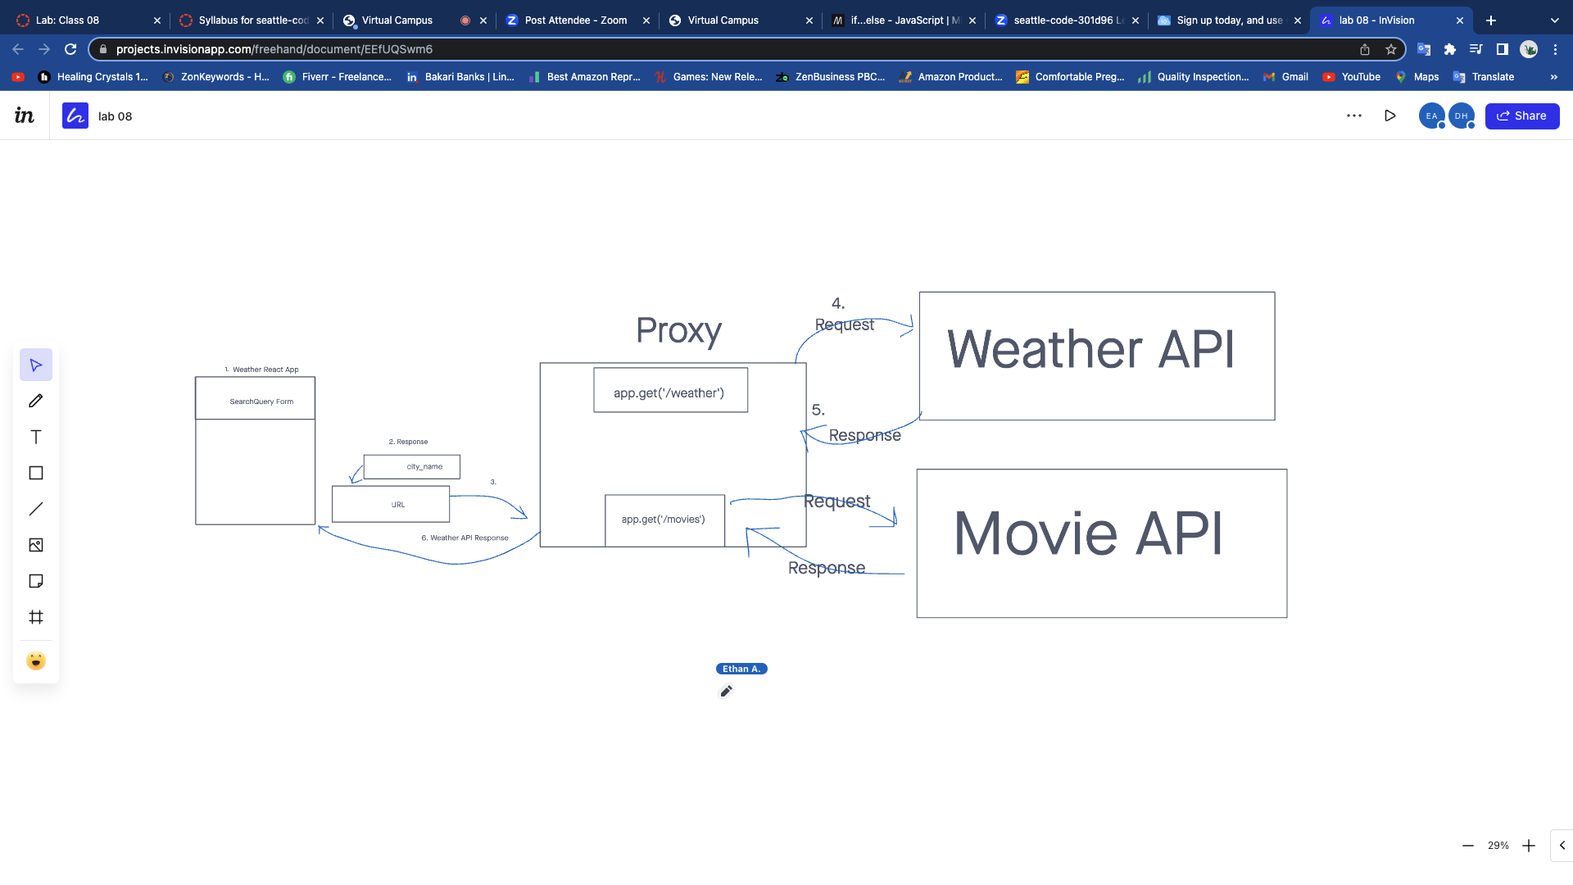Click the EA collaborator avatar
The width and height of the screenshot is (1573, 885).
(x=1431, y=116)
